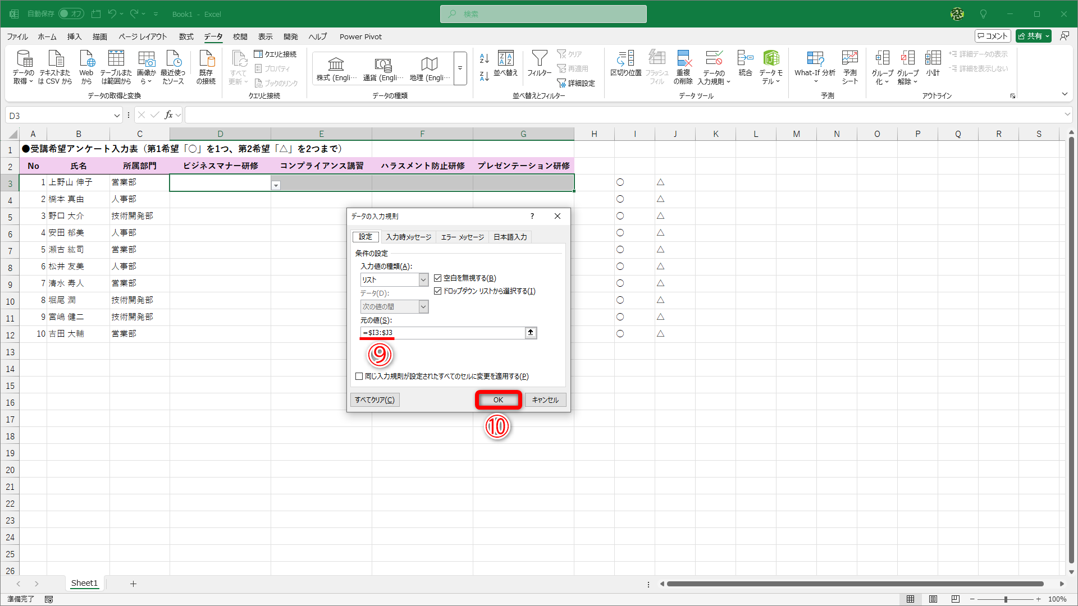This screenshot has height=606, width=1078.
Task: Switch to the エラー メッセージ tab
Action: tap(462, 237)
